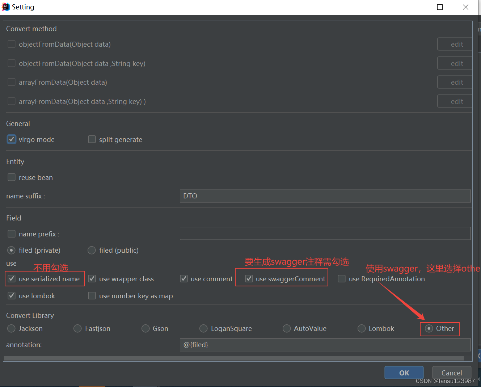Uncheck use serialized name
481x387 pixels.
coord(12,279)
